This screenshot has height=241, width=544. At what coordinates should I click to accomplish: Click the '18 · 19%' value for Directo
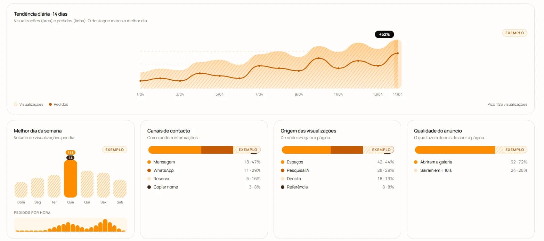click(386, 179)
